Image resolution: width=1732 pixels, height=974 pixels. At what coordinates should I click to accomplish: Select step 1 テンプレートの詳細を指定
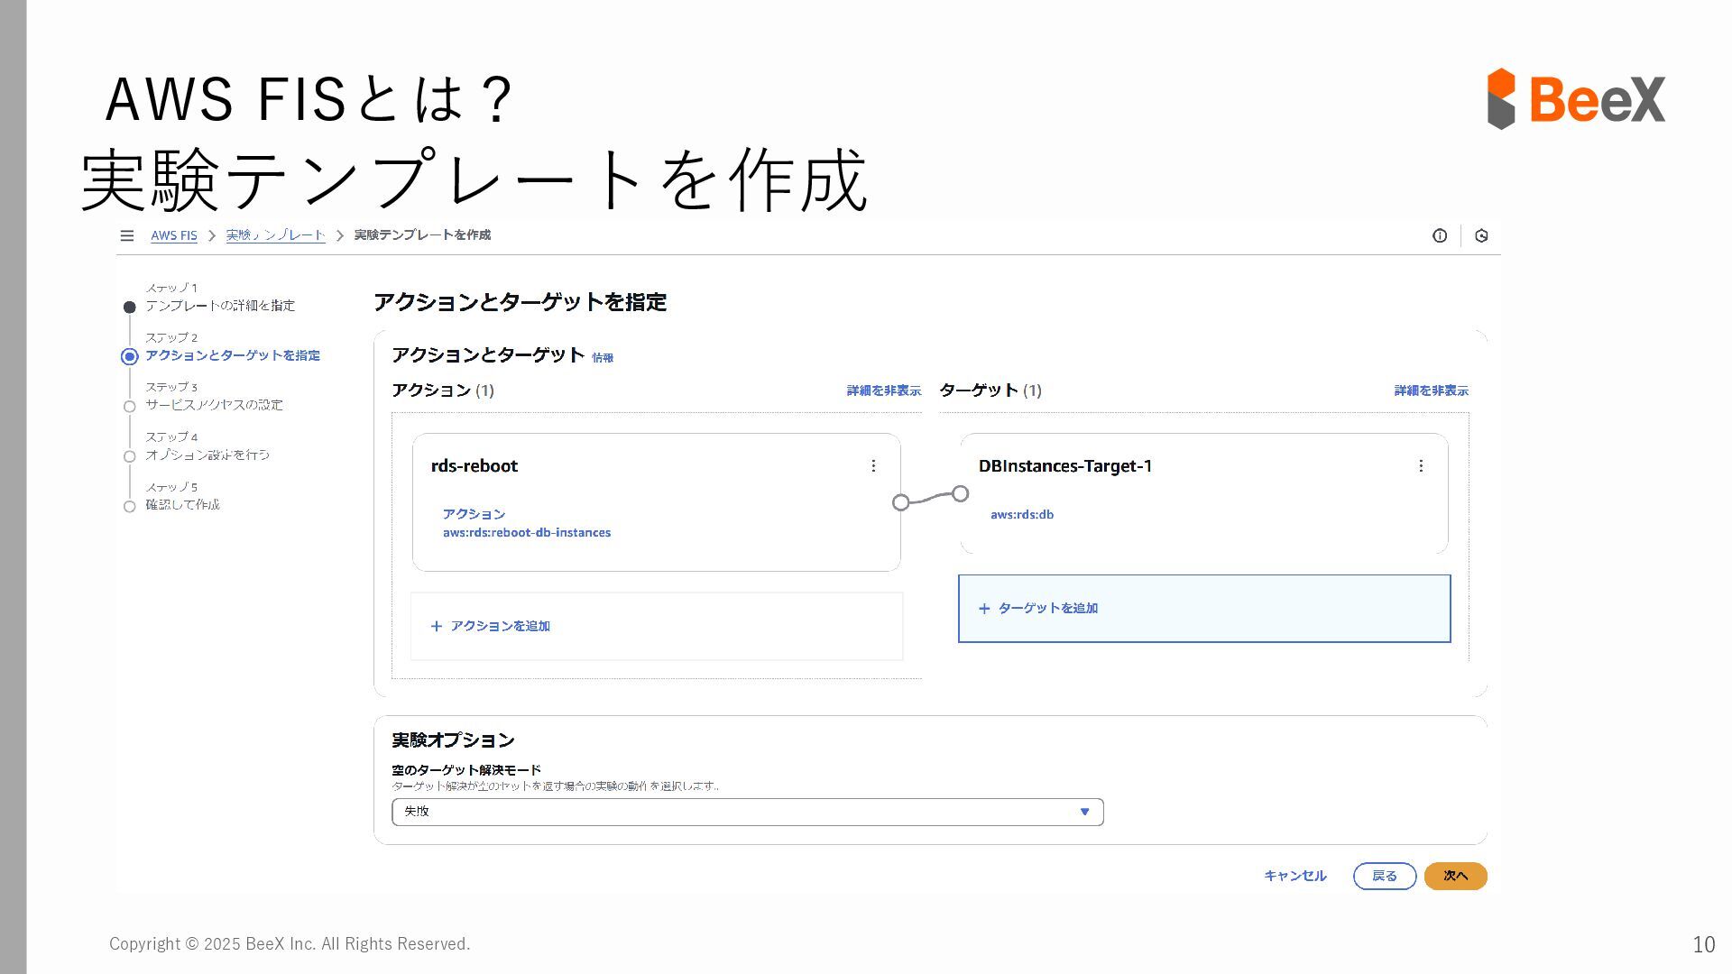(220, 306)
